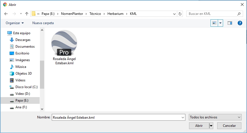Screen dimensions: 247x133
Task: Click the Nombre filename input field
Action: [x=118, y=117]
